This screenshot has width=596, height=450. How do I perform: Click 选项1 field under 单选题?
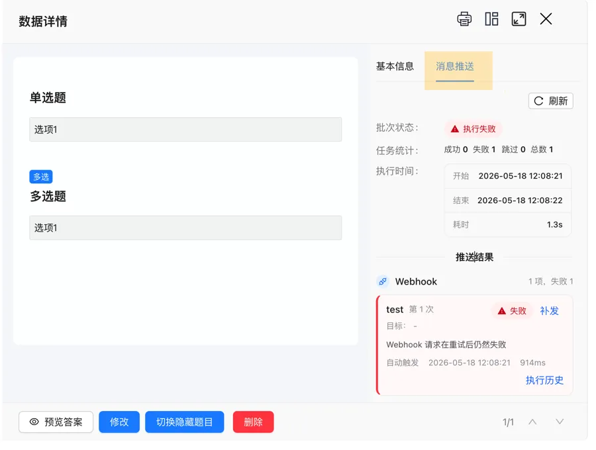[x=185, y=130]
